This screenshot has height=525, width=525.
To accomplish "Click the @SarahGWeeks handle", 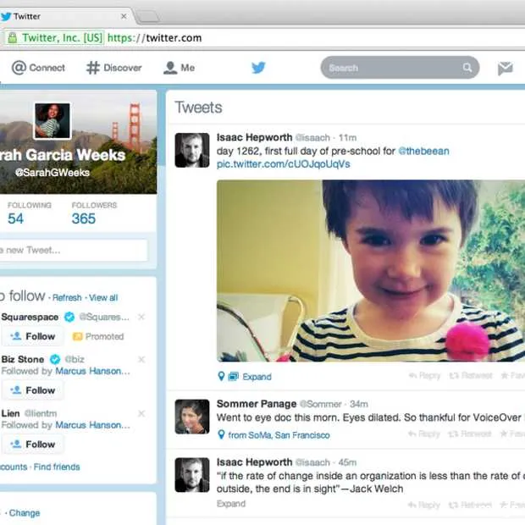I will coord(52,173).
